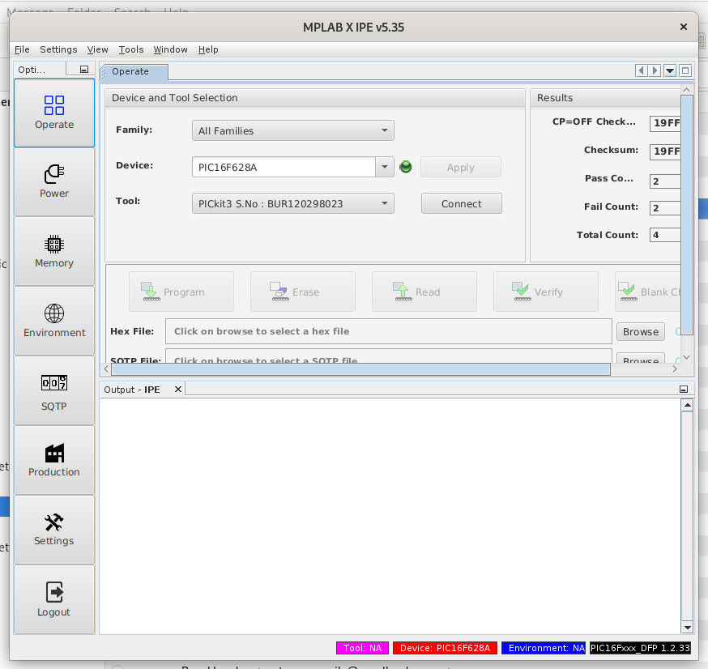Click the Pass Count value field
The height and width of the screenshot is (669, 708).
point(665,181)
